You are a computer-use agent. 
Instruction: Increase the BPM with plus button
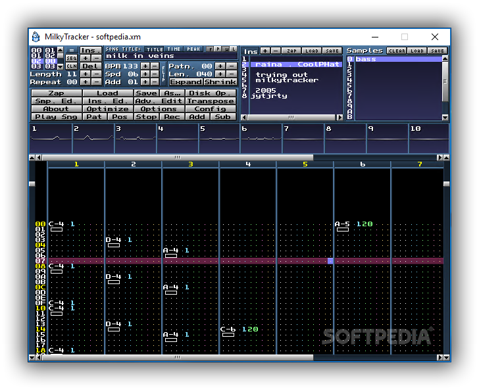tap(145, 66)
